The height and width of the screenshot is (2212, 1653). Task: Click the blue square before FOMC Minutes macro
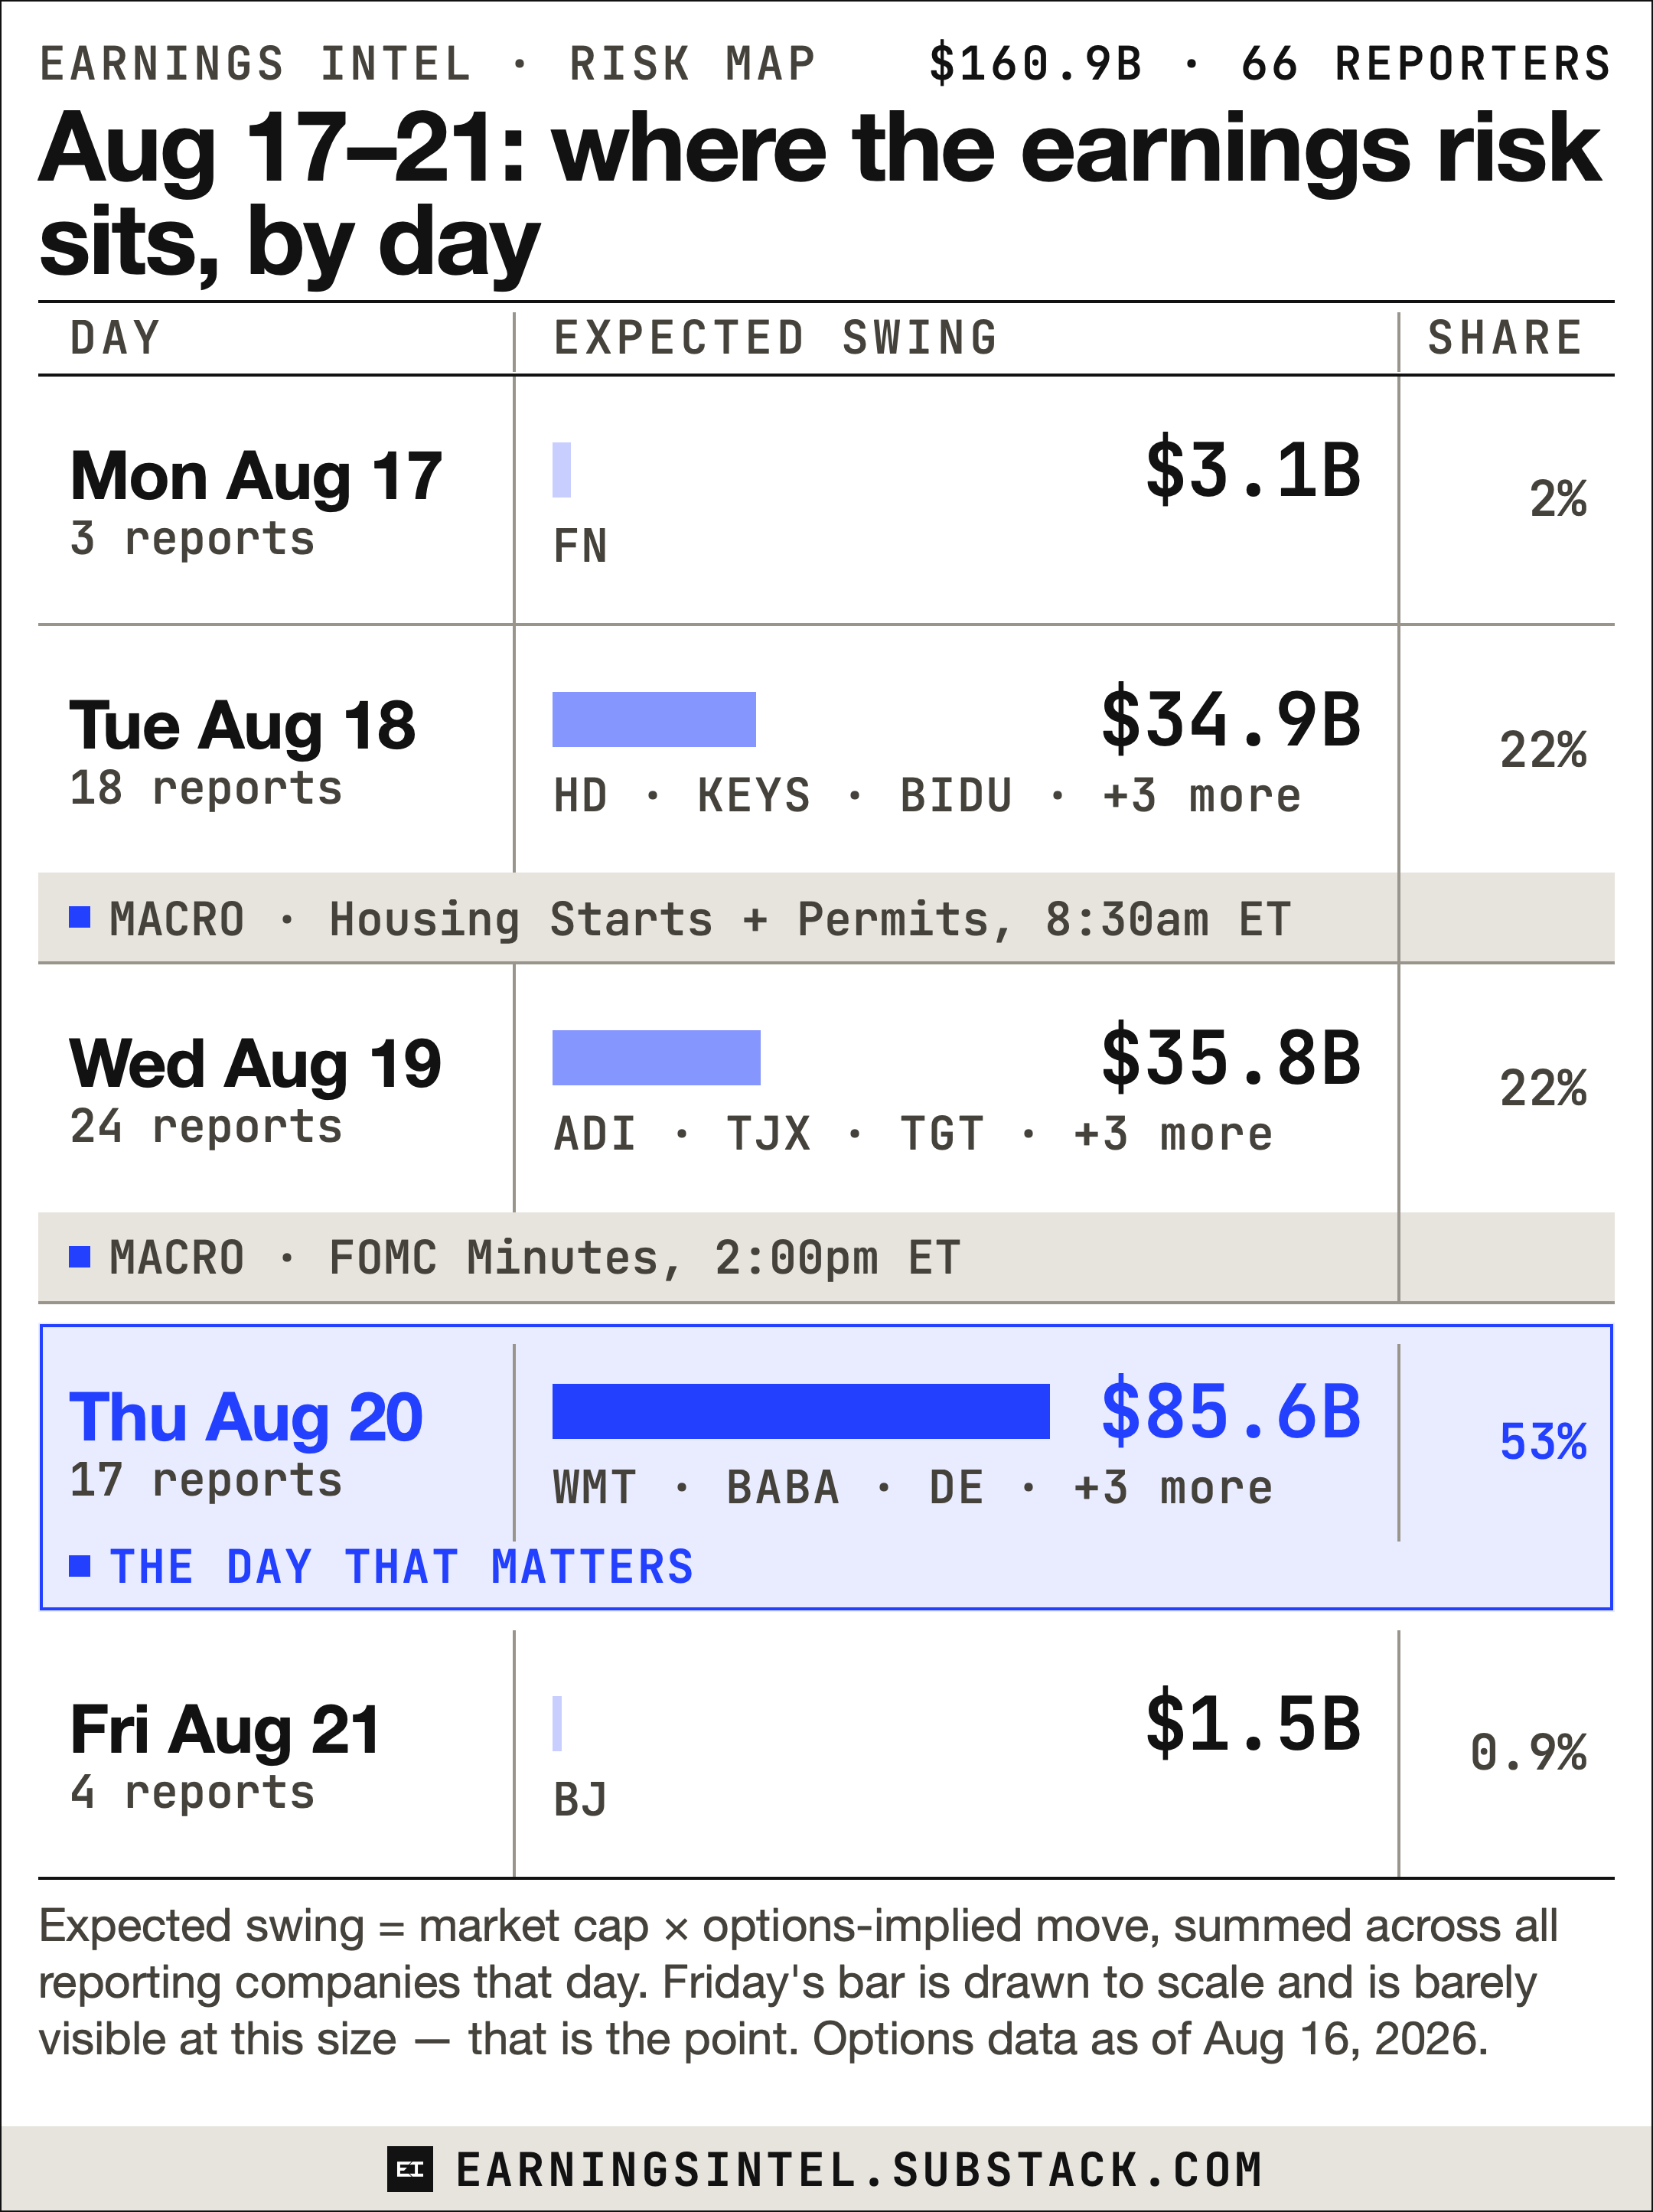pos(80,1256)
